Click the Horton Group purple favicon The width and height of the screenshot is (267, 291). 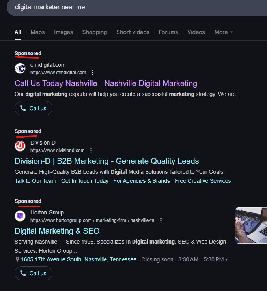pyautogui.click(x=20, y=216)
